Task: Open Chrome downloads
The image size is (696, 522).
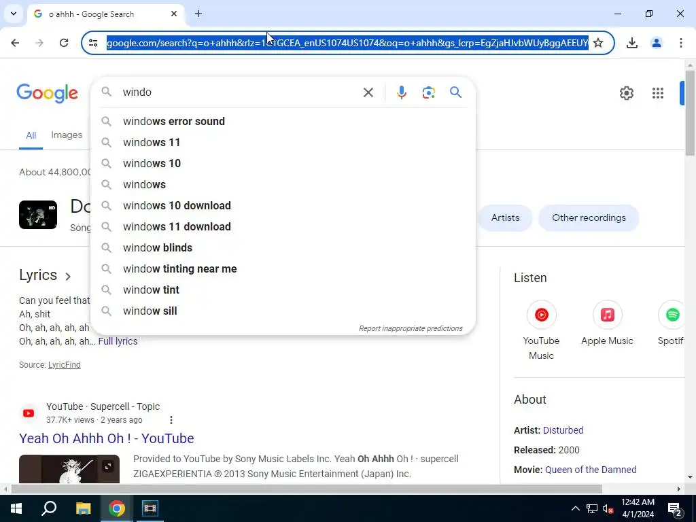Action: coord(631,43)
